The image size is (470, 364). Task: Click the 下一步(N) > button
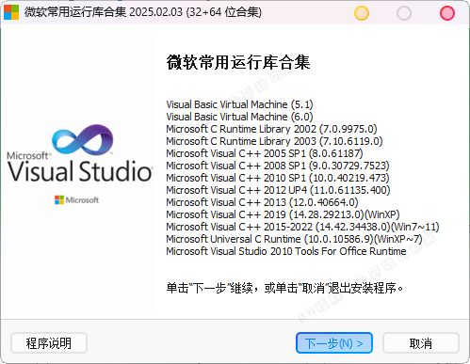[334, 343]
